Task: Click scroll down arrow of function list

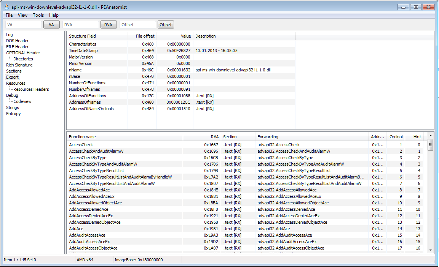Action: [x=431, y=250]
